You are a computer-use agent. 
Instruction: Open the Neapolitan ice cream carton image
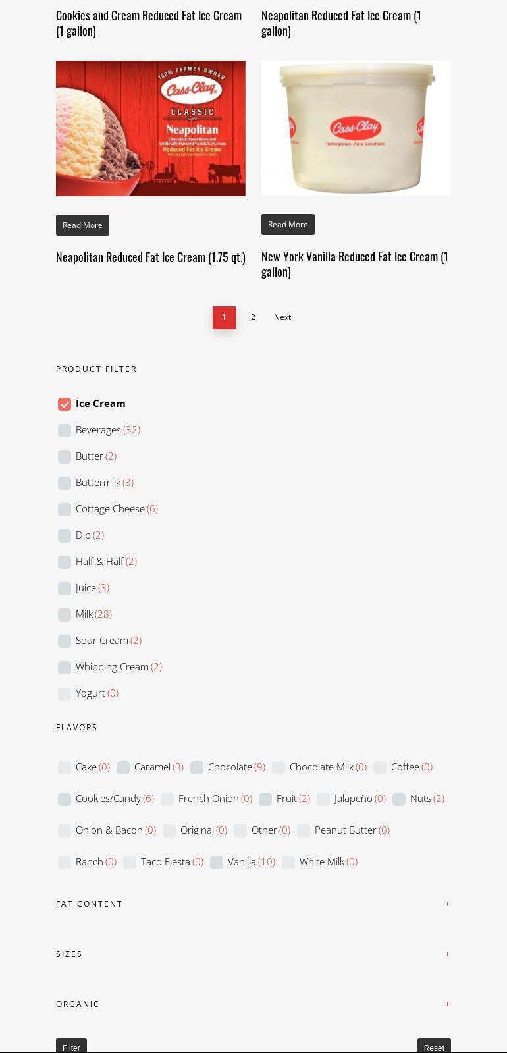point(151,128)
